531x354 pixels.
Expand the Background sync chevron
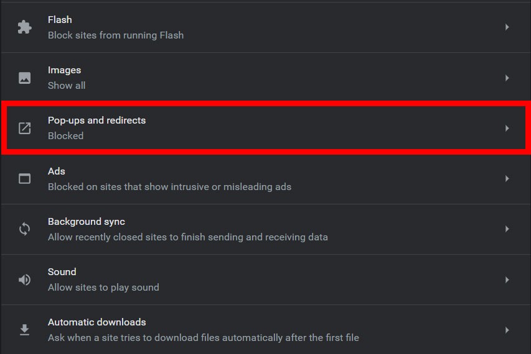coord(507,229)
